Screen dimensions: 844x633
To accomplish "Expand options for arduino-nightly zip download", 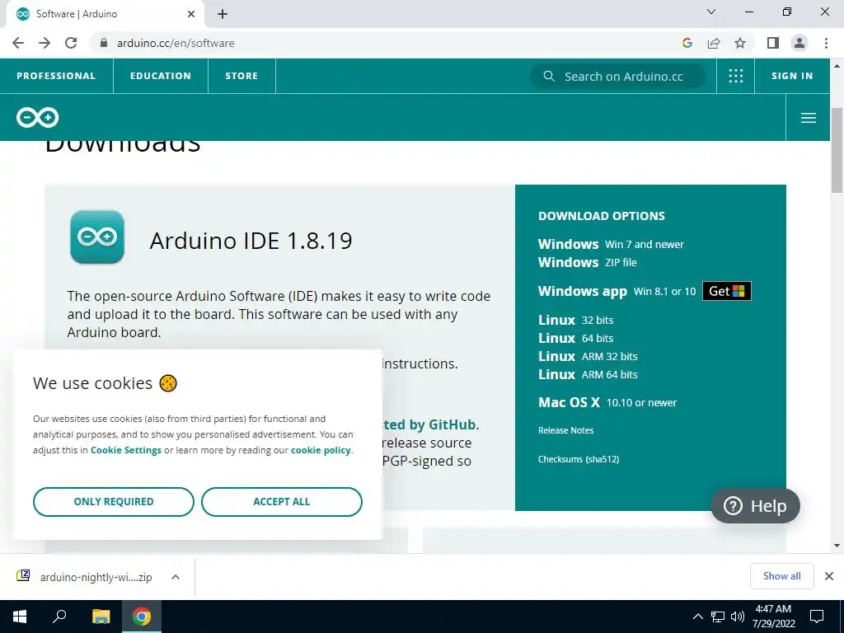I will click(x=175, y=577).
